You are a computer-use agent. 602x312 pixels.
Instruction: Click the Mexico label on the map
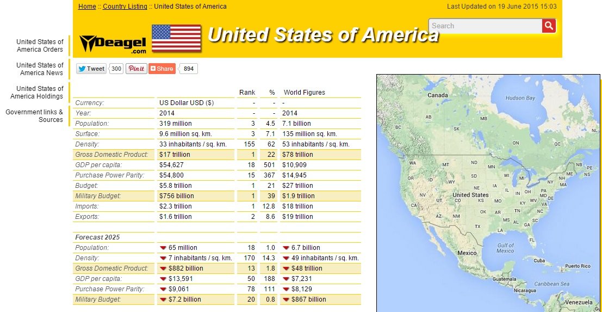(467, 253)
